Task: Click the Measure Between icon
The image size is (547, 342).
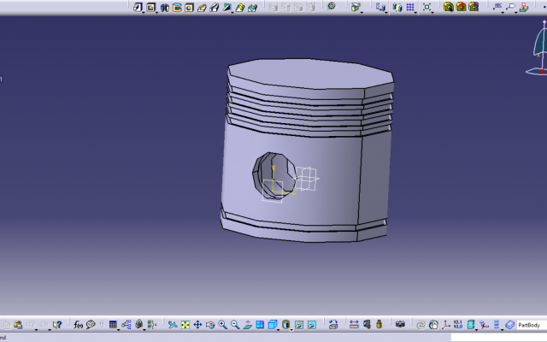Action: click(x=354, y=325)
